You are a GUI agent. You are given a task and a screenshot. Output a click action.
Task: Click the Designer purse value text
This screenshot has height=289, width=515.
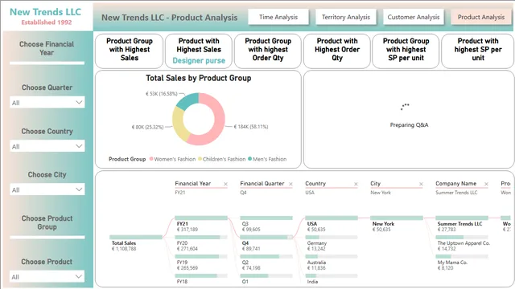(199, 61)
